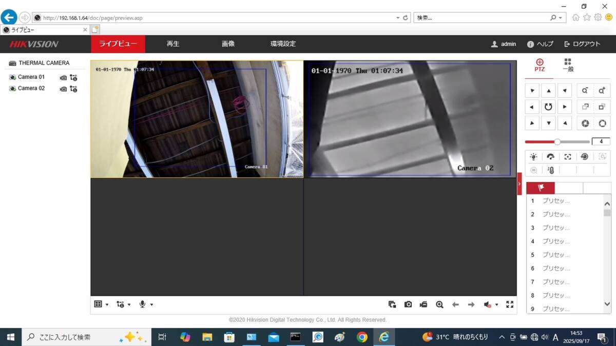Click the PTZ speed value field showing 4
The width and height of the screenshot is (616, 346).
click(x=601, y=141)
